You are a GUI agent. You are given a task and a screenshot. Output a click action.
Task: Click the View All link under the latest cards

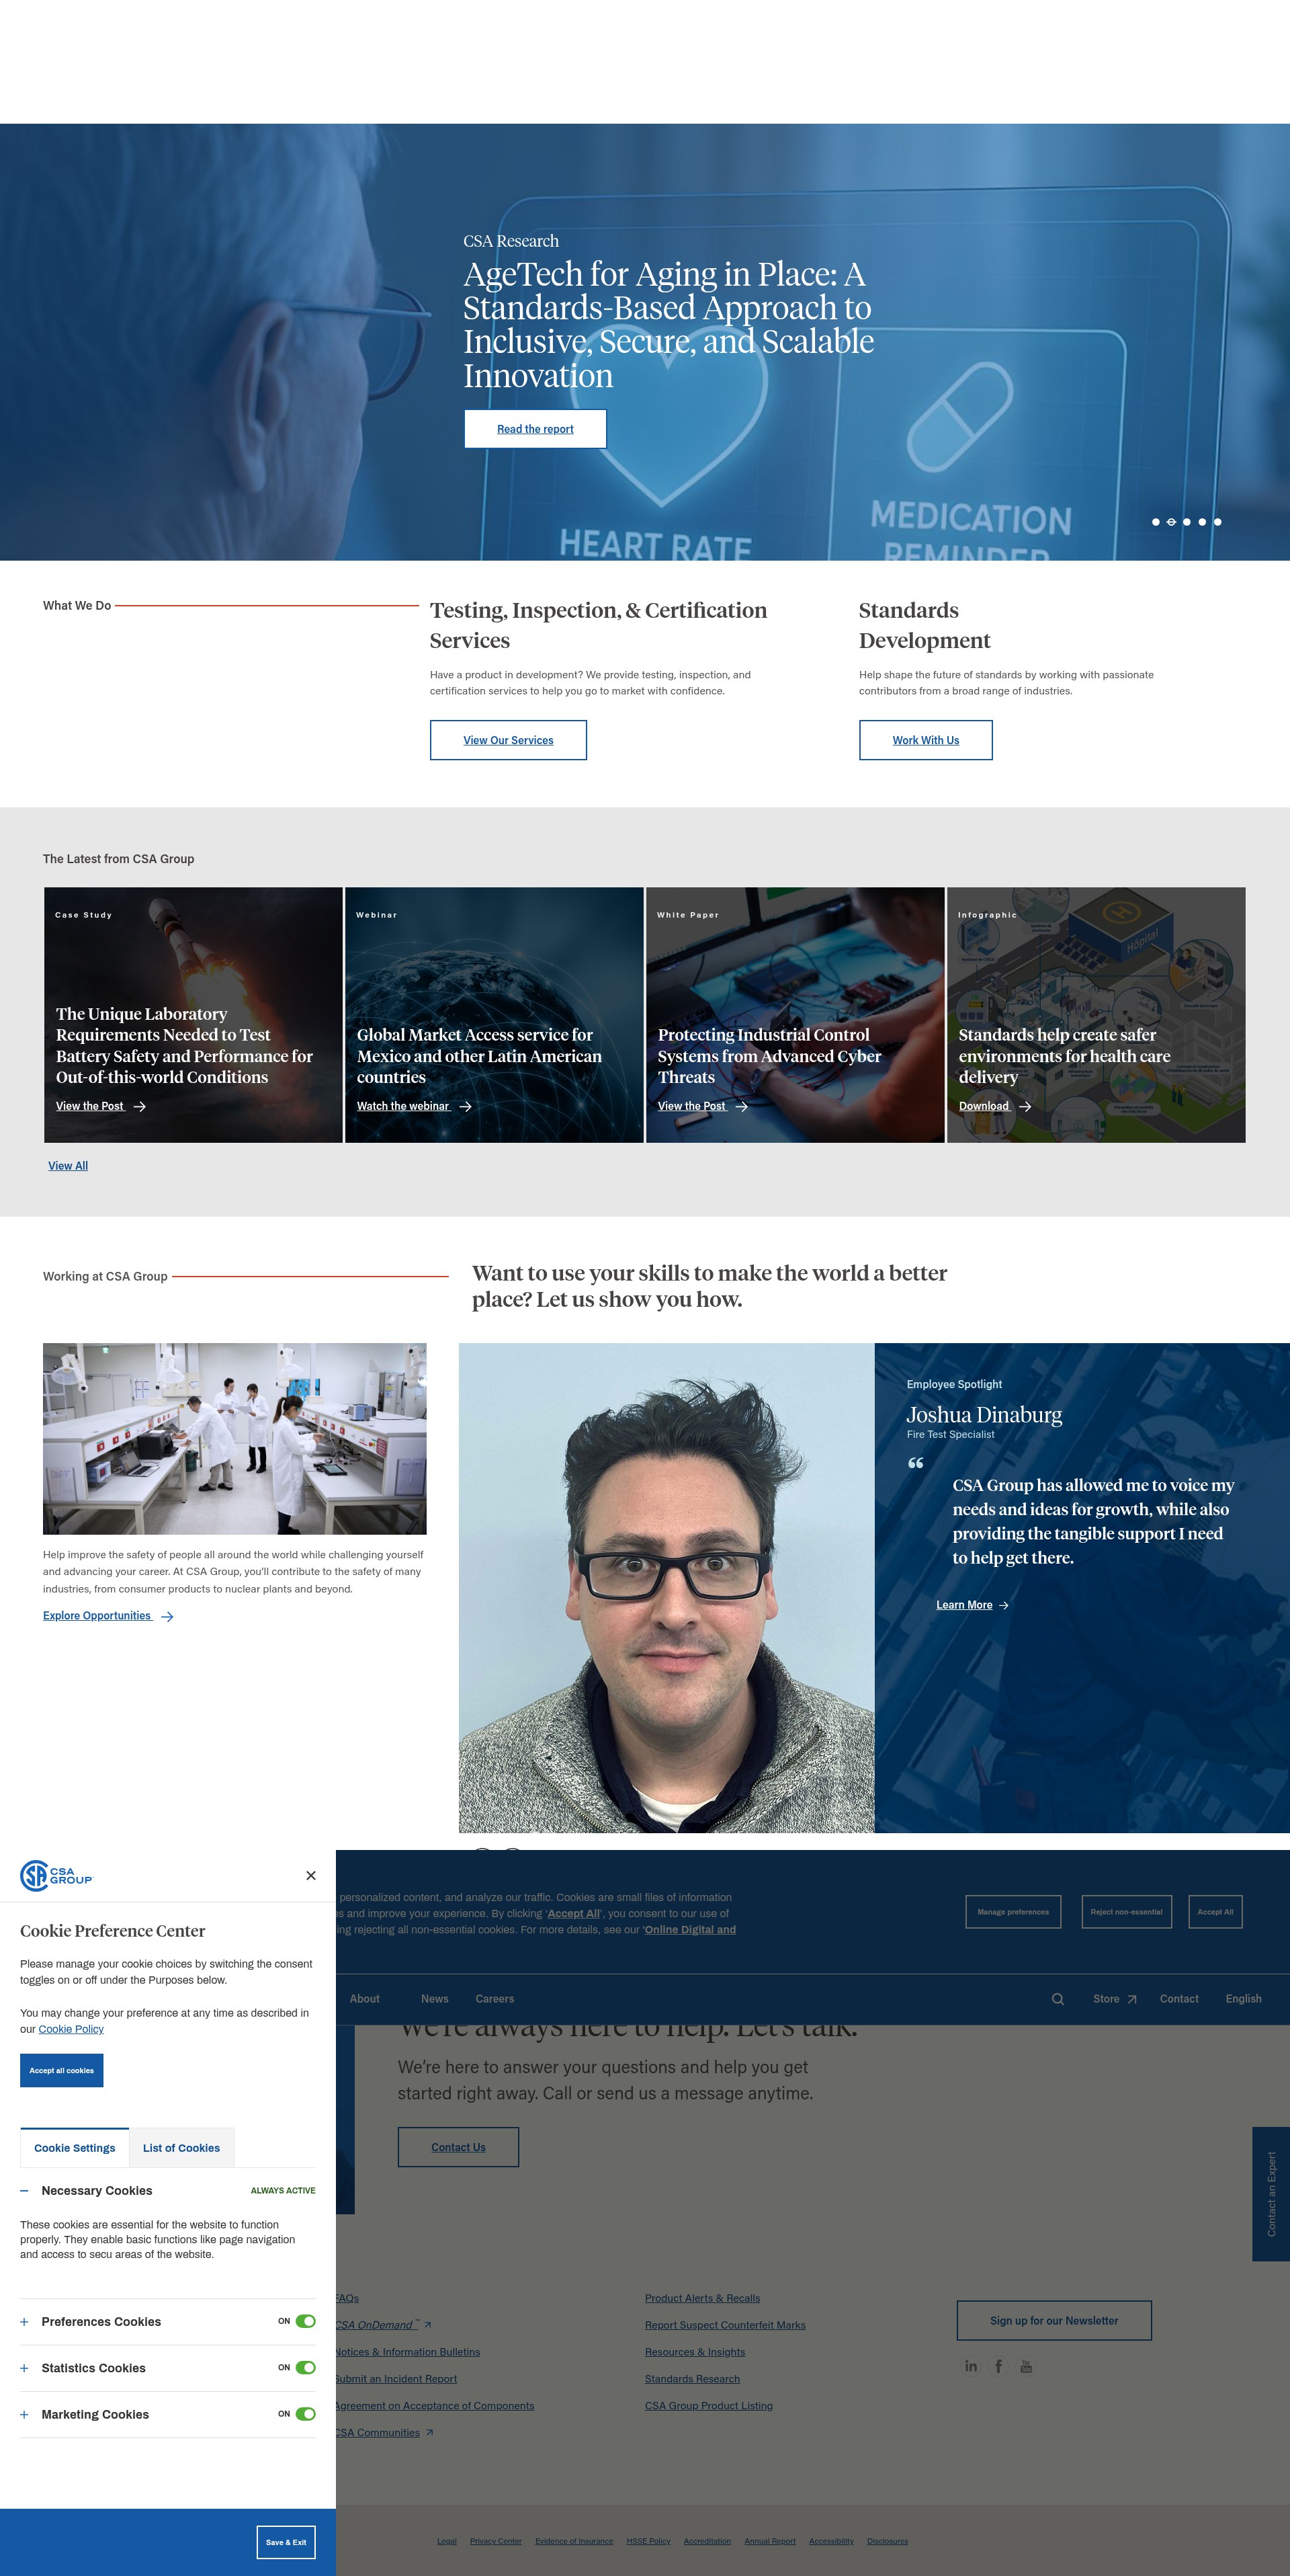(x=68, y=1166)
